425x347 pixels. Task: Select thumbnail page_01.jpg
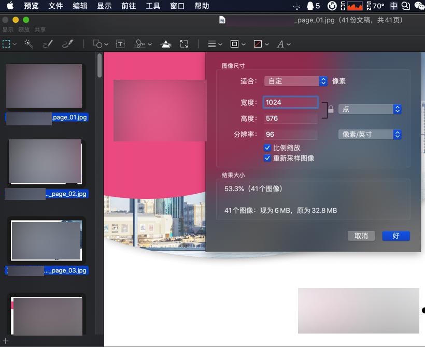point(44,86)
